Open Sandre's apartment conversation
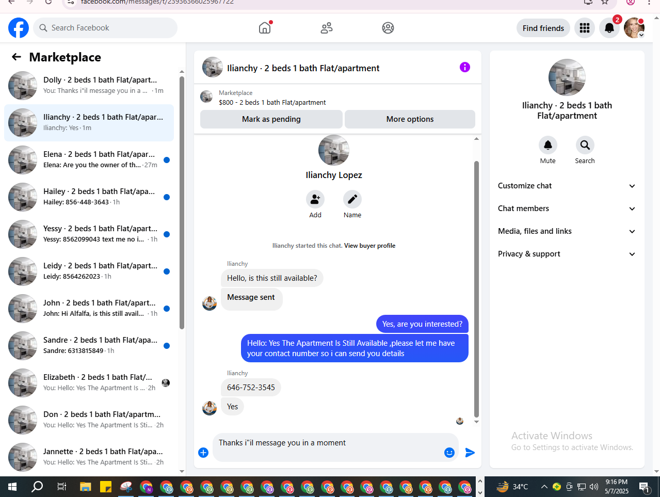 click(x=89, y=346)
